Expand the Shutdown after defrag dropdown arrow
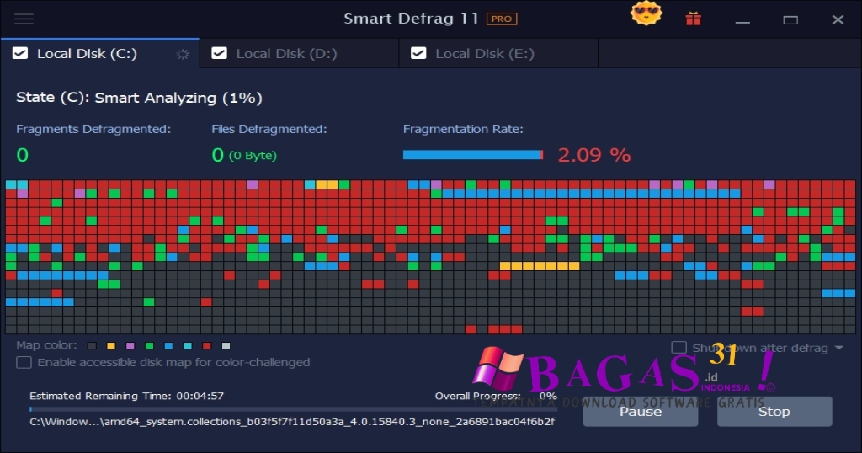Image resolution: width=862 pixels, height=453 pixels. click(839, 348)
